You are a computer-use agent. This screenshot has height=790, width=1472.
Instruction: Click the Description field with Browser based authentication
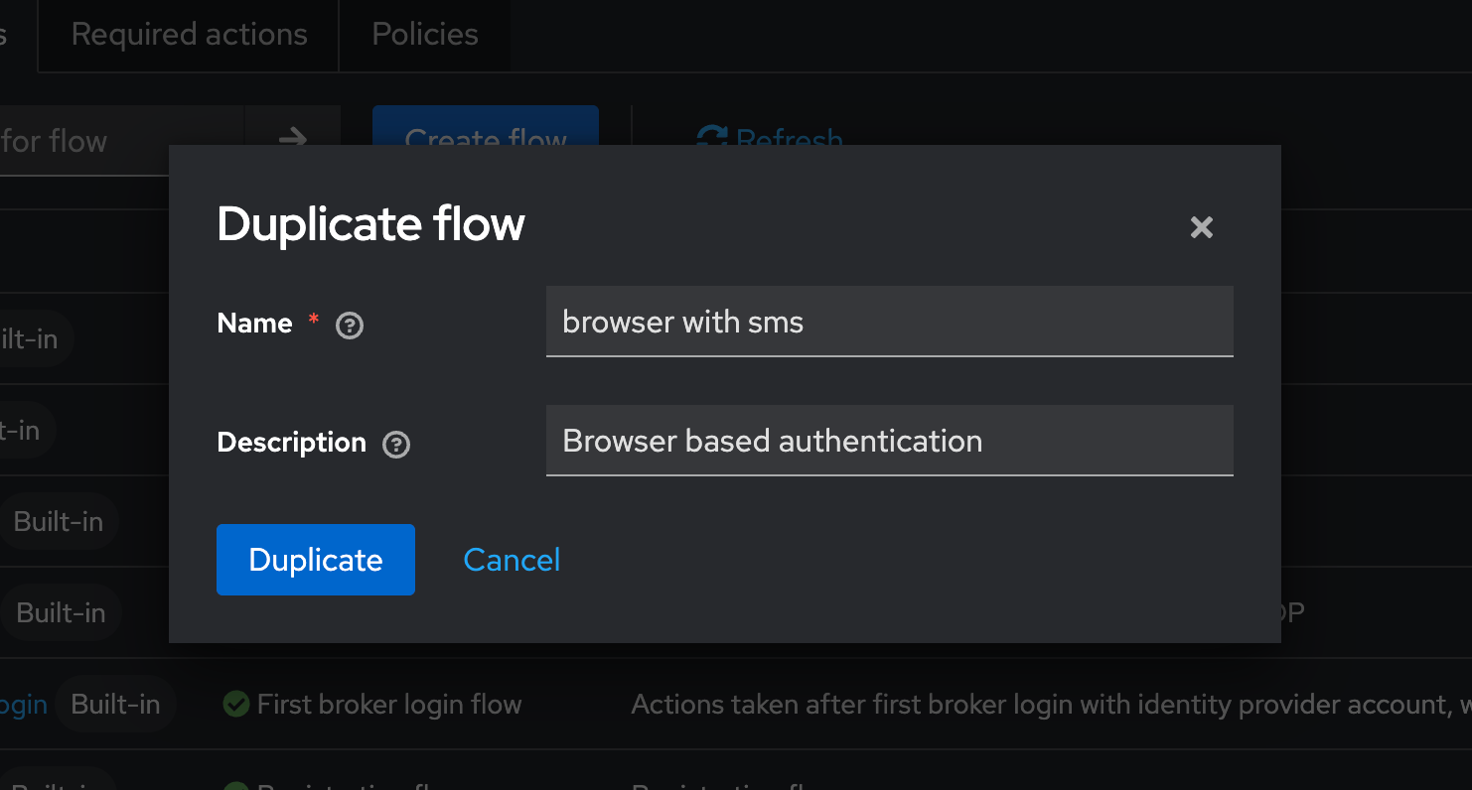coord(889,440)
